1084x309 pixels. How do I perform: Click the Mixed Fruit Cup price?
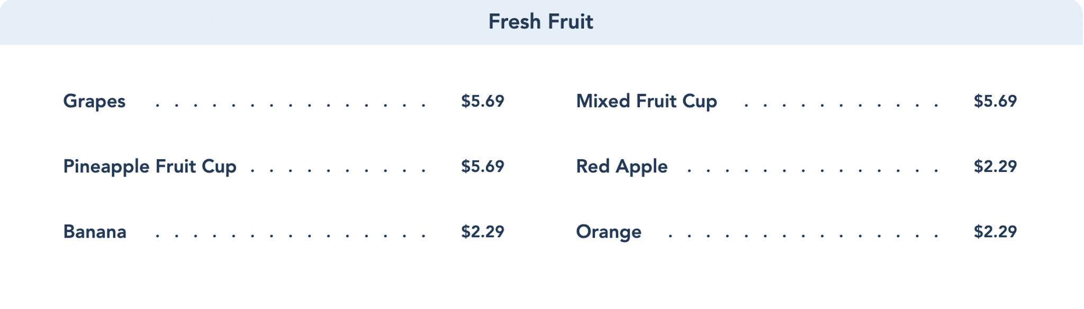click(x=995, y=101)
